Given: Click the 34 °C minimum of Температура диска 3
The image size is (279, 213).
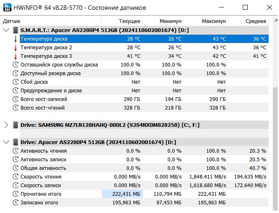Looking at the screenshot, I should [x=175, y=56].
